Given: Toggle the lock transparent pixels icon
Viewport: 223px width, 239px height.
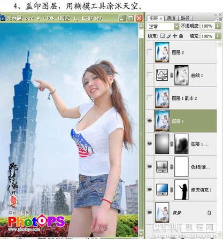Looking at the screenshot, I should tap(163, 36).
